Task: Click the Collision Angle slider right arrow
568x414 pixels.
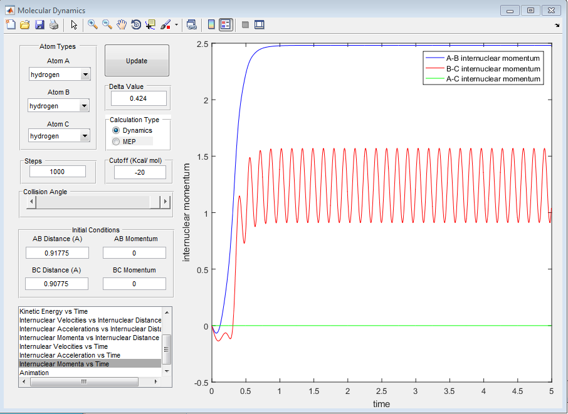Action: (x=166, y=202)
